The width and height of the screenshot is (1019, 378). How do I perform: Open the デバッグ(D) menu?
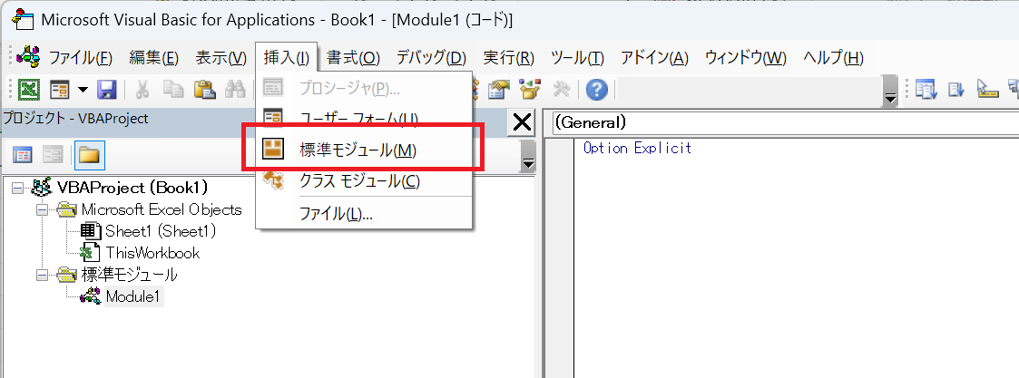[x=432, y=57]
